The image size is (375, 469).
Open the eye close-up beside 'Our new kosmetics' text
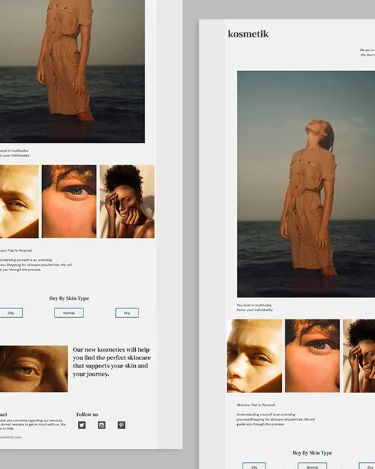coord(34,369)
